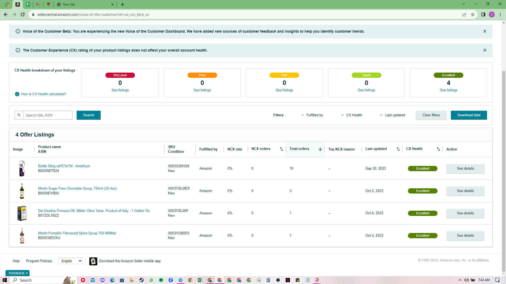Open WhatsApp from the taskbar

tap(151, 280)
